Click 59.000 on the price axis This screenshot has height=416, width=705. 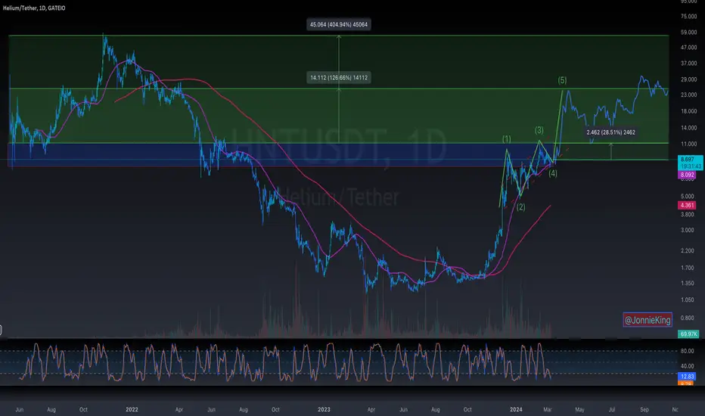pos(688,33)
